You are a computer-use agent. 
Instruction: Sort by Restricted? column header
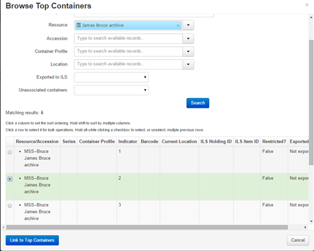point(274,142)
